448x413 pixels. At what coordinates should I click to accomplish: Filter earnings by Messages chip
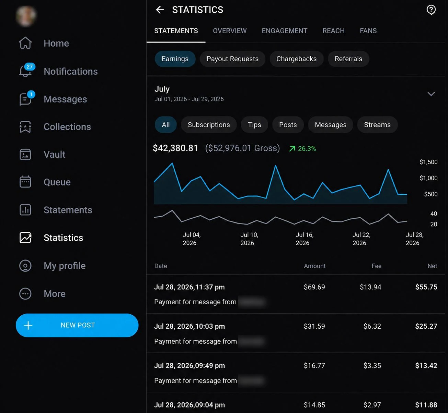point(331,125)
